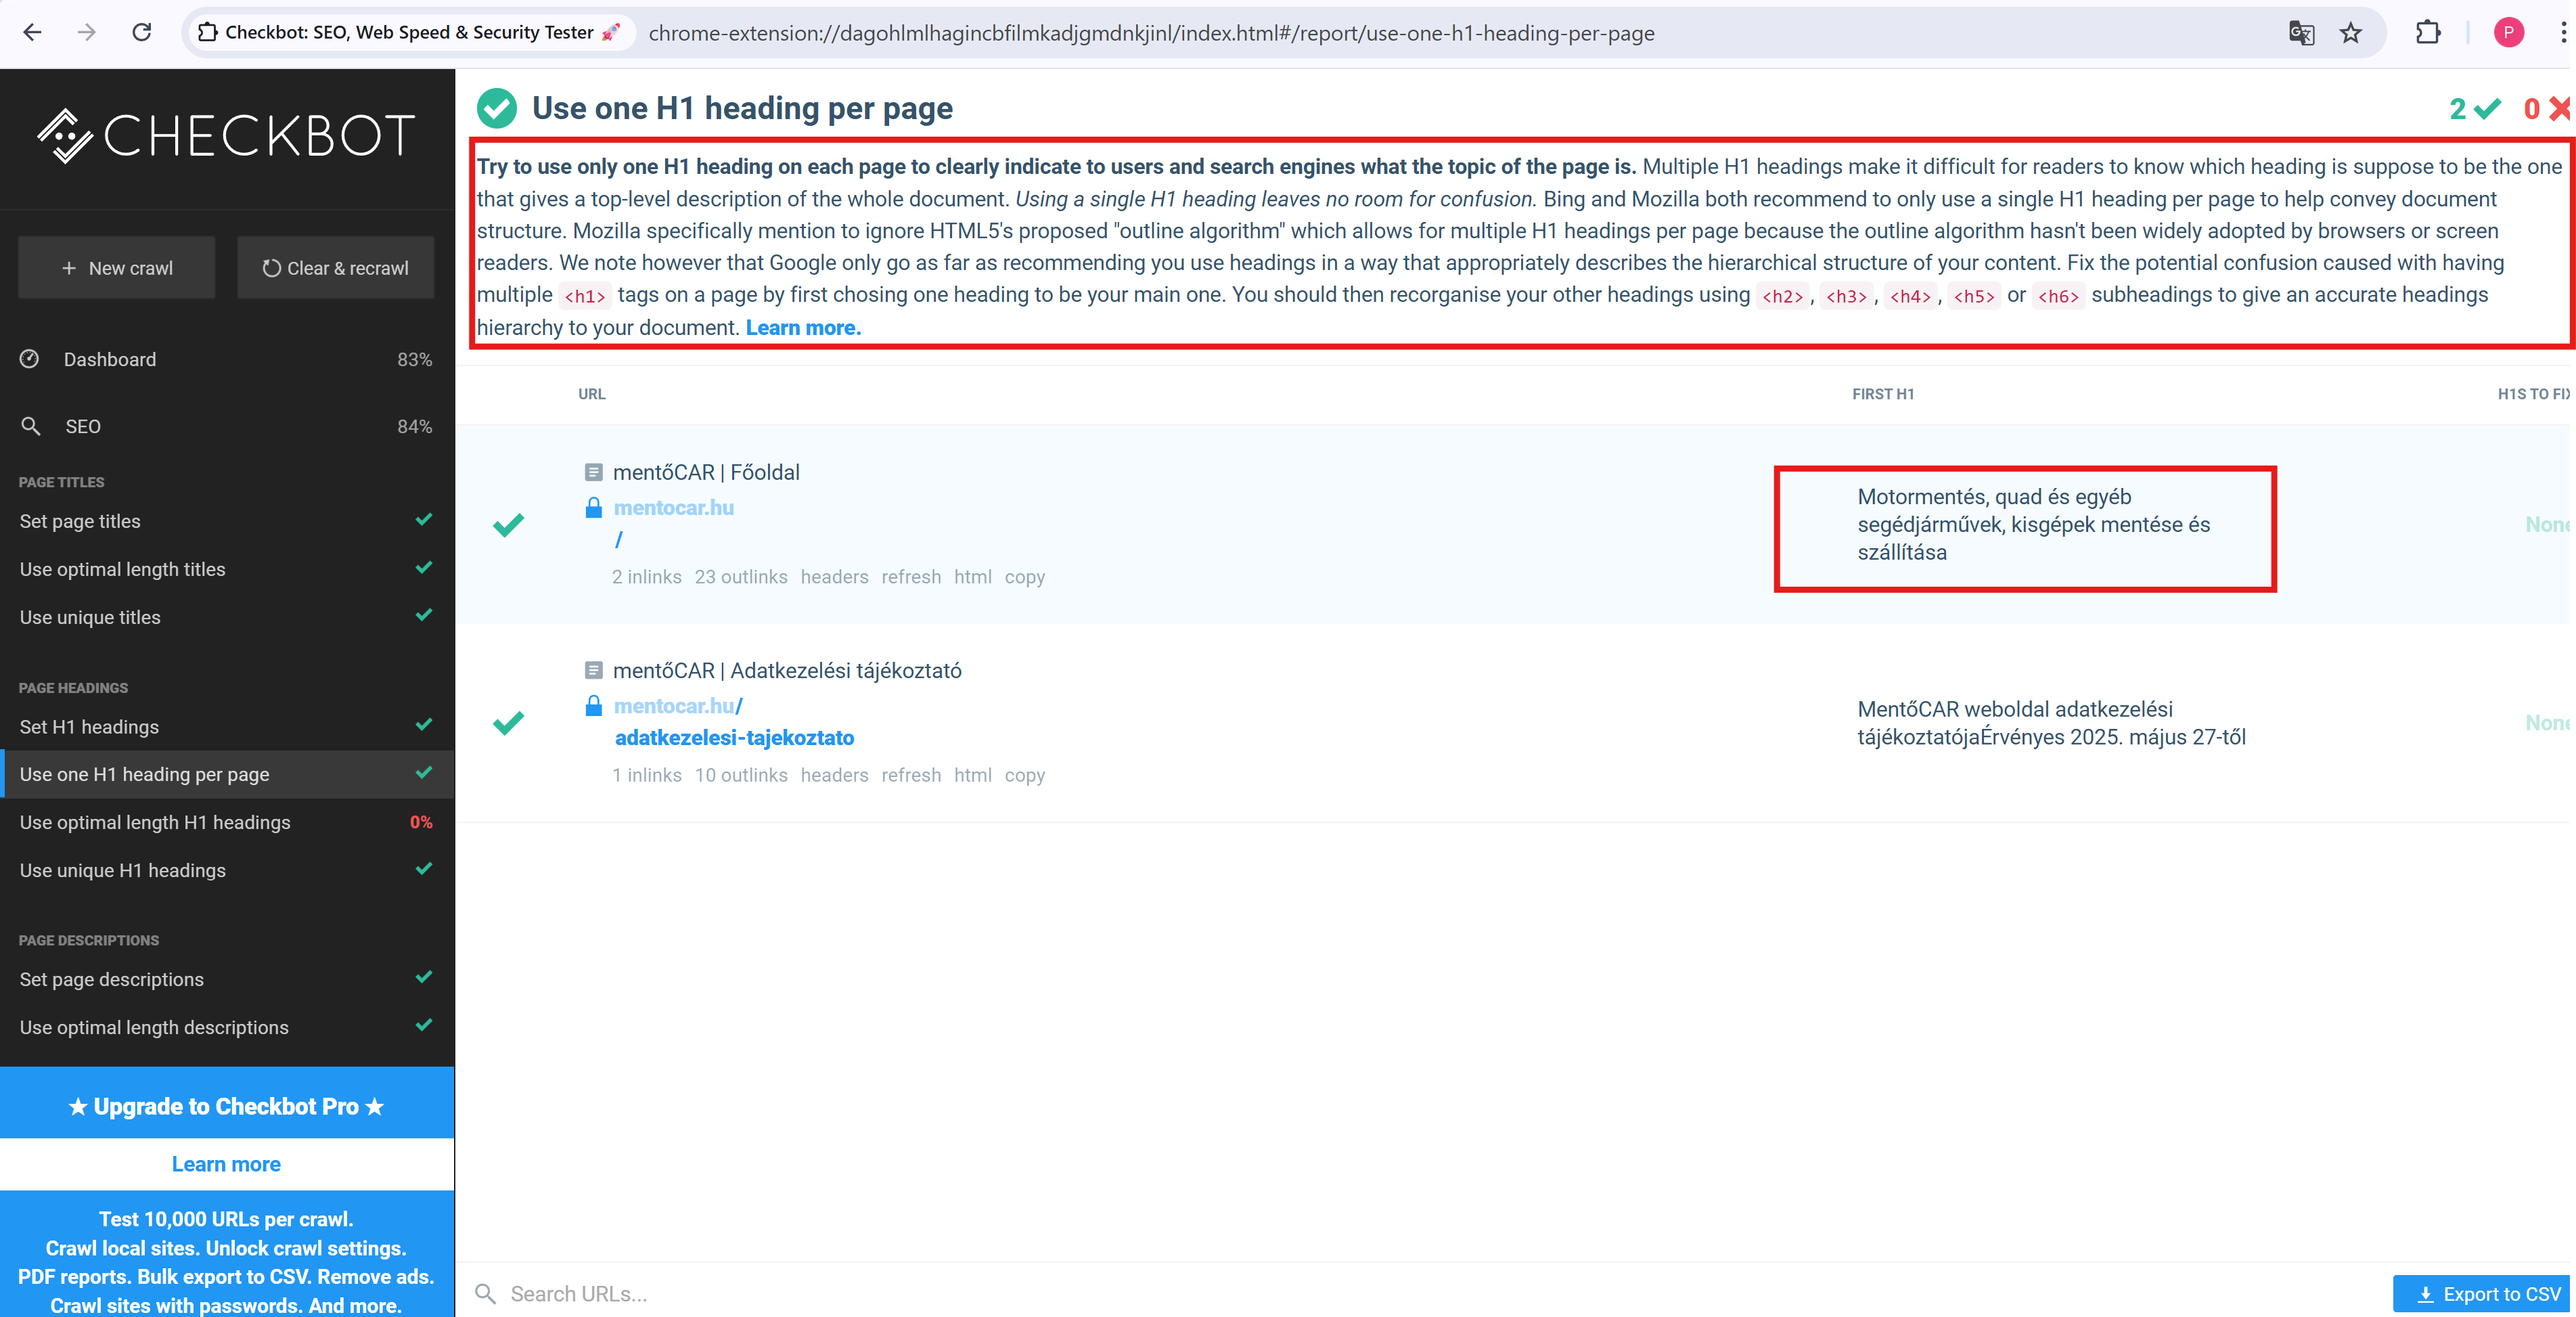The width and height of the screenshot is (2576, 1317).
Task: Open Use optimal length H1 headings report
Action: [155, 822]
